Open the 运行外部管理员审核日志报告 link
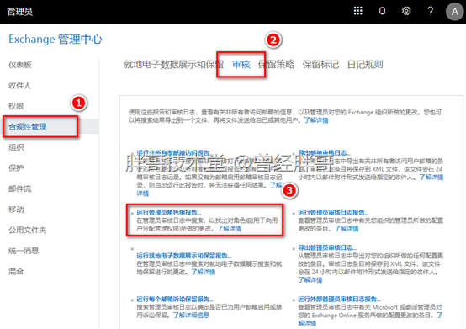466x329 pixels. click(339, 299)
